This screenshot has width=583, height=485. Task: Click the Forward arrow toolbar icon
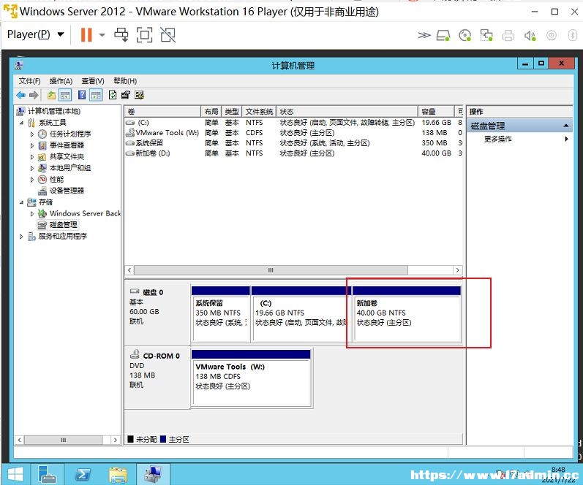(34, 95)
